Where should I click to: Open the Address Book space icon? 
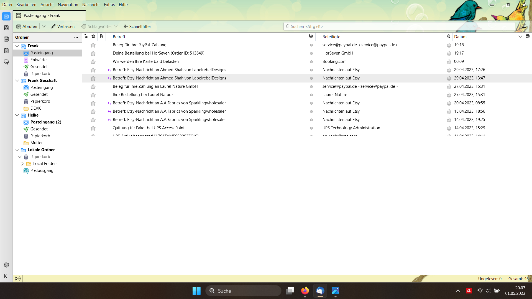click(x=6, y=28)
